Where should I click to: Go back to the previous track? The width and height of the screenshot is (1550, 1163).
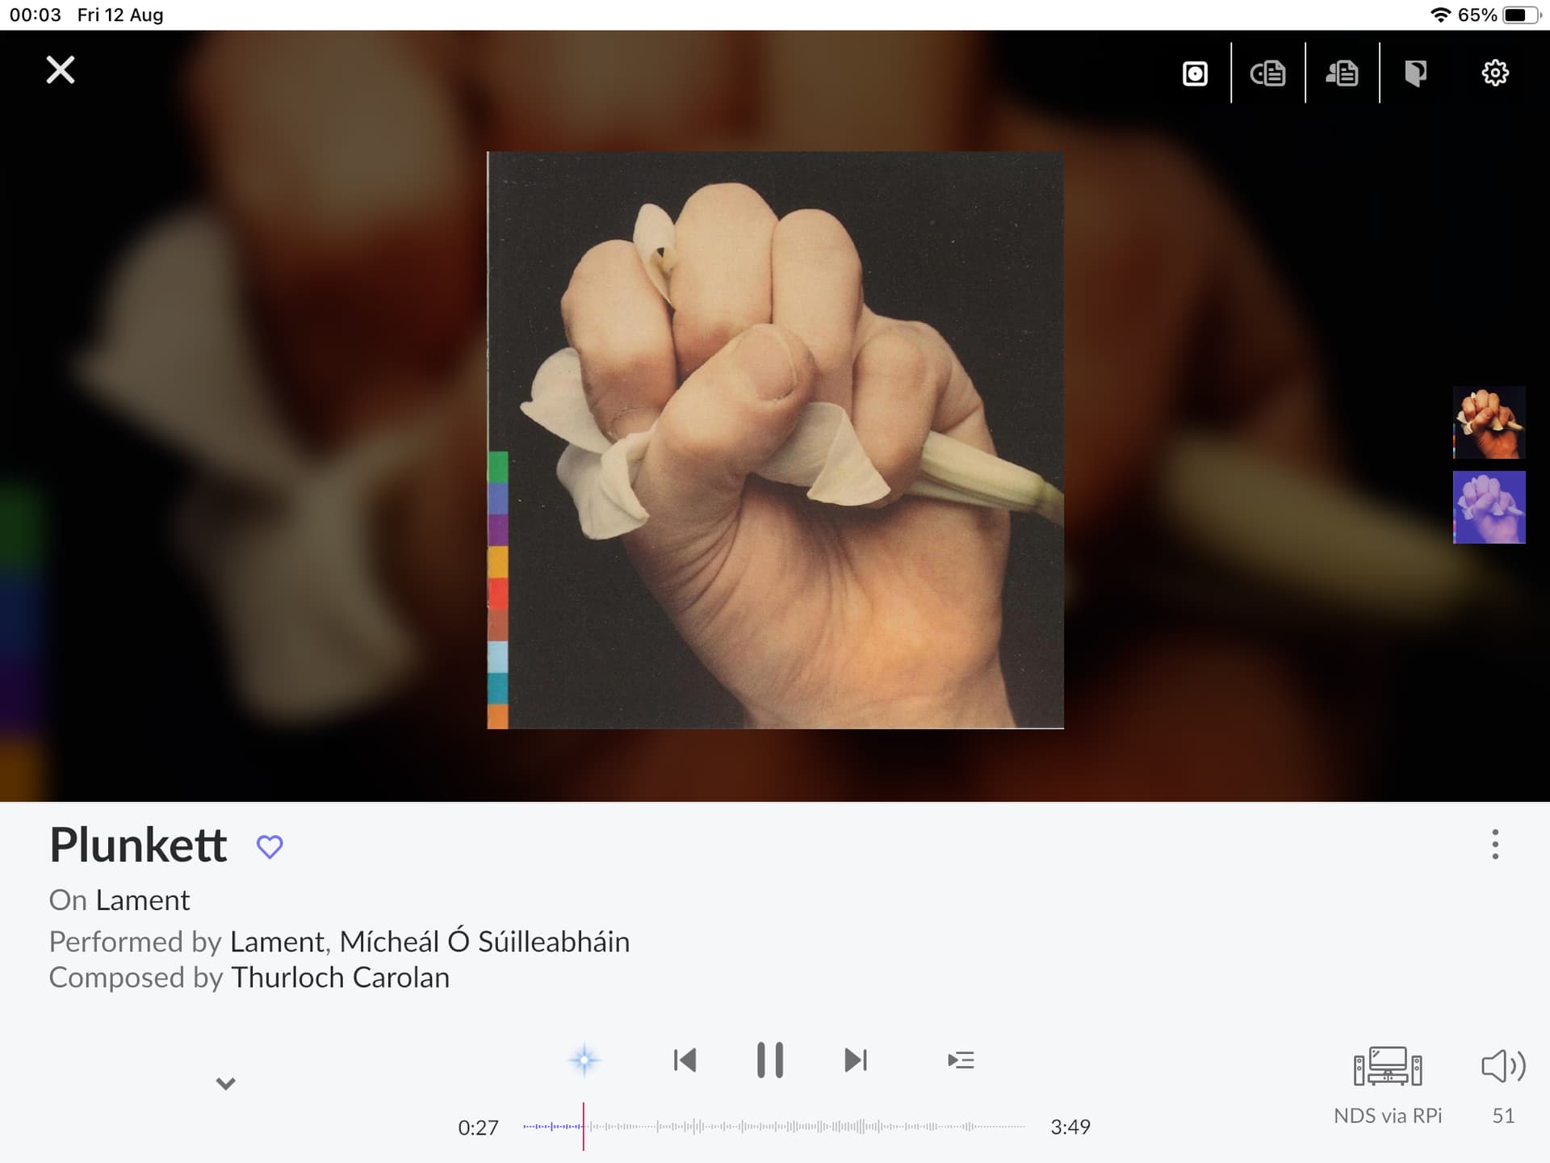(x=685, y=1060)
